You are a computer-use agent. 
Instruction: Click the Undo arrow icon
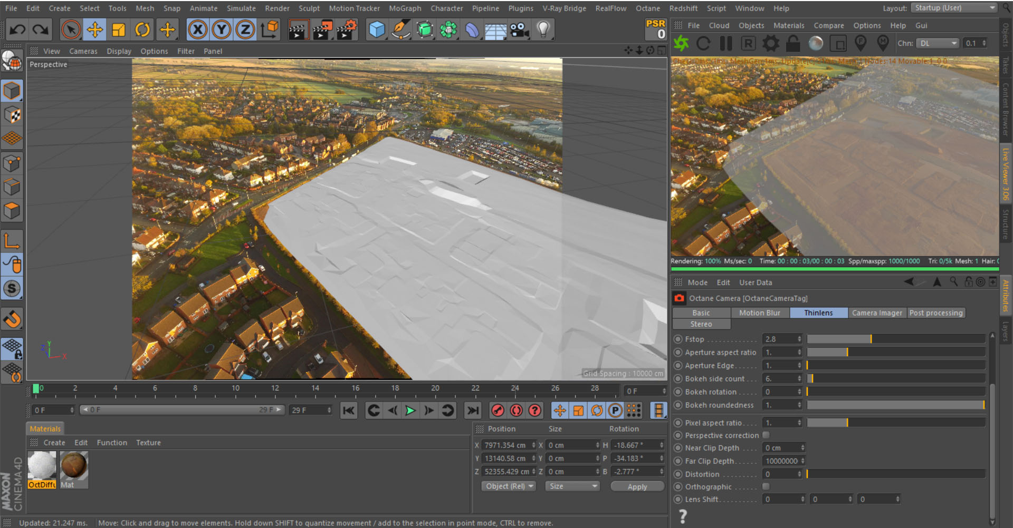tap(17, 30)
